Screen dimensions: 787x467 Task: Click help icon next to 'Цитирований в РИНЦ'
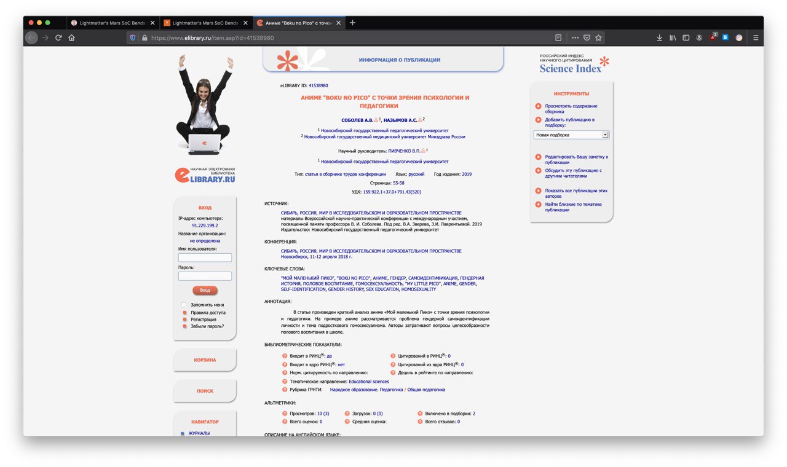393,356
